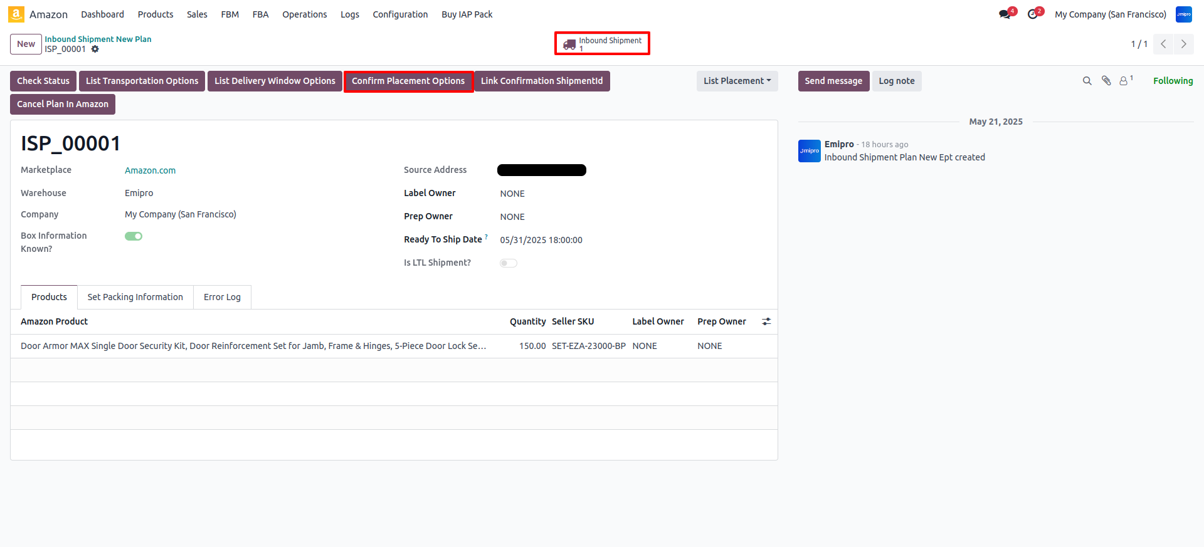Follow the Amazon.com marketplace link
The image size is (1204, 547).
pyautogui.click(x=150, y=170)
